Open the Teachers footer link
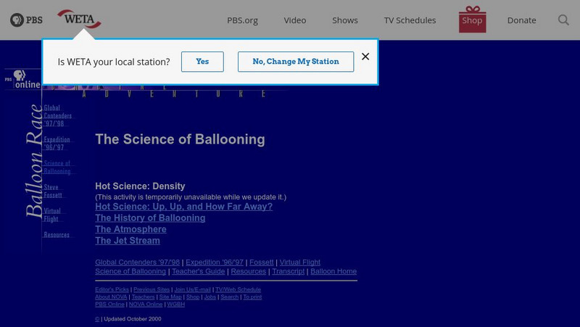This screenshot has height=327, width=580. click(x=143, y=297)
